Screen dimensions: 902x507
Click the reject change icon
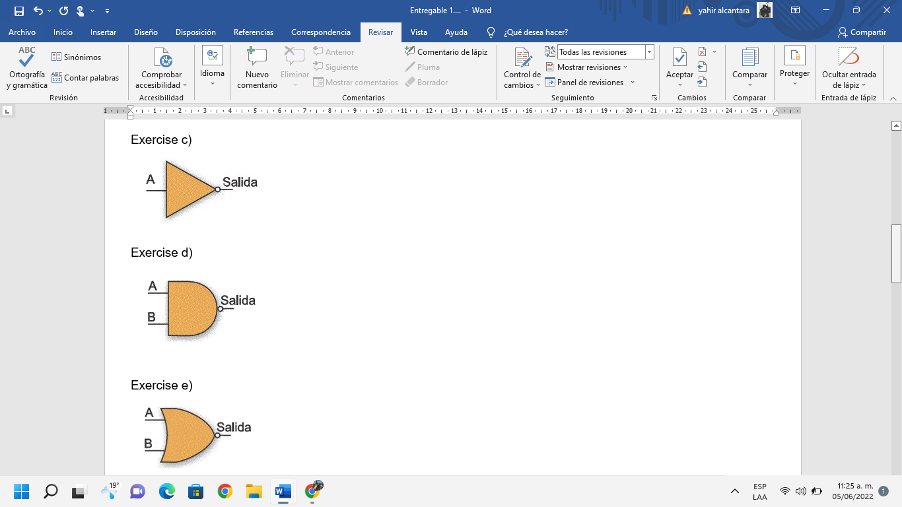tap(702, 51)
